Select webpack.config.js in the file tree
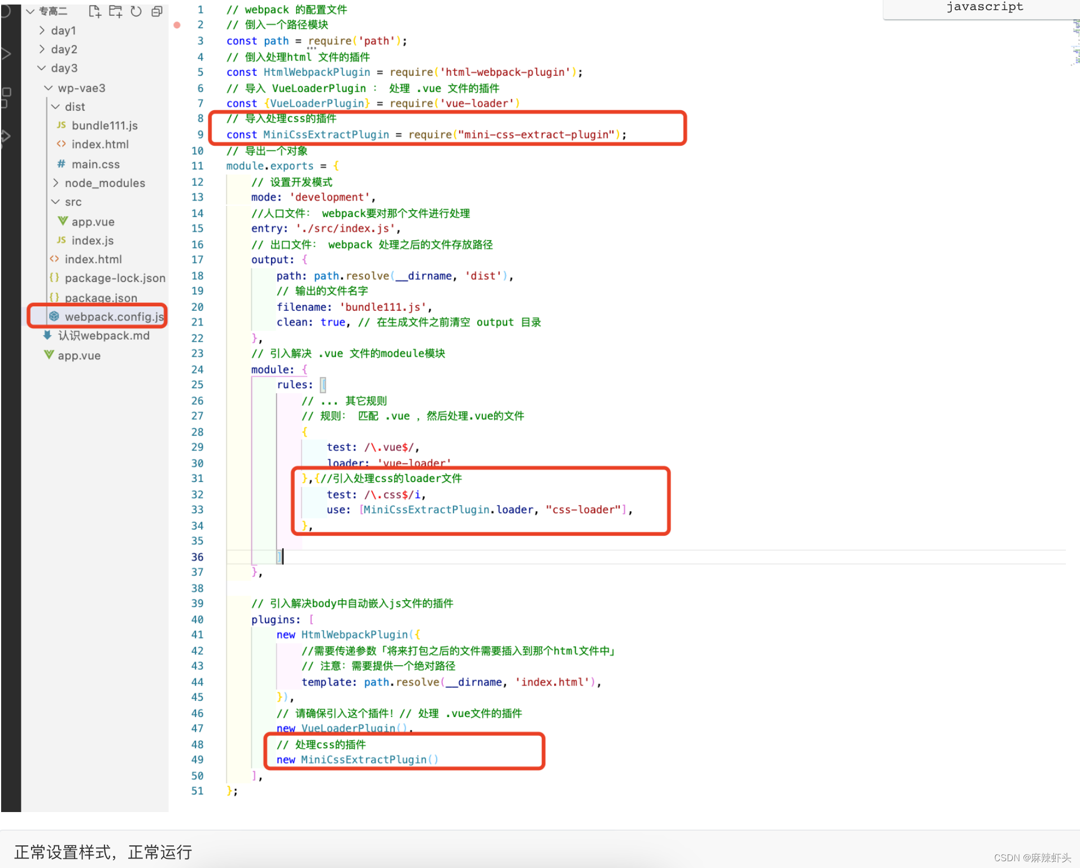 [x=114, y=316]
